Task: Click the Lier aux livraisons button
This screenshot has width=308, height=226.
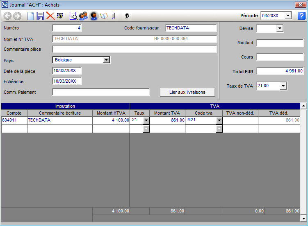Action: [x=187, y=92]
